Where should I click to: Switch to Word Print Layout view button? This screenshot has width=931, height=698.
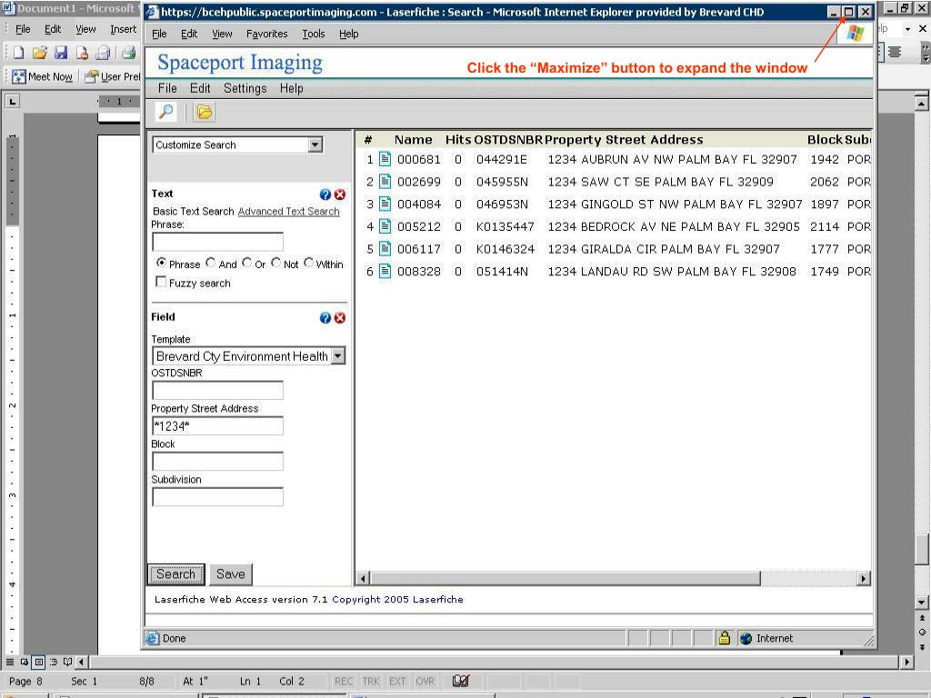click(38, 662)
